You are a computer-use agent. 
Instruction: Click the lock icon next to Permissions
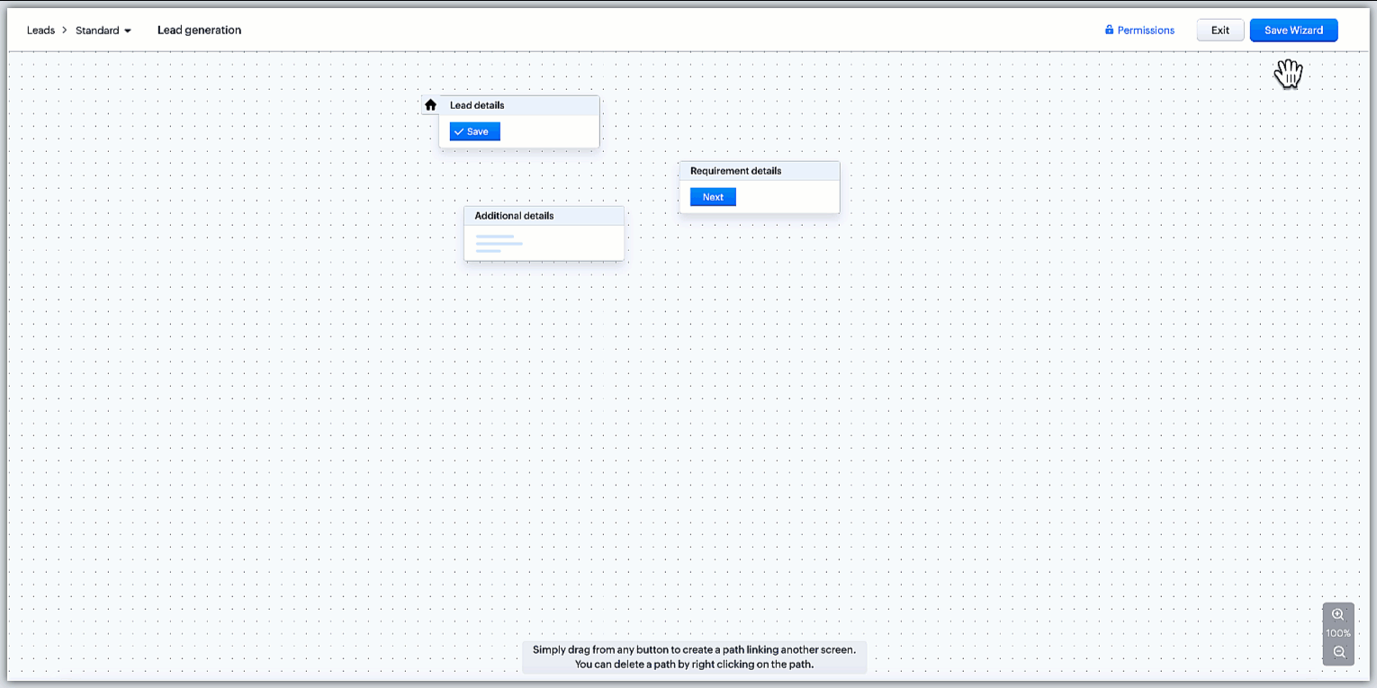click(1110, 31)
